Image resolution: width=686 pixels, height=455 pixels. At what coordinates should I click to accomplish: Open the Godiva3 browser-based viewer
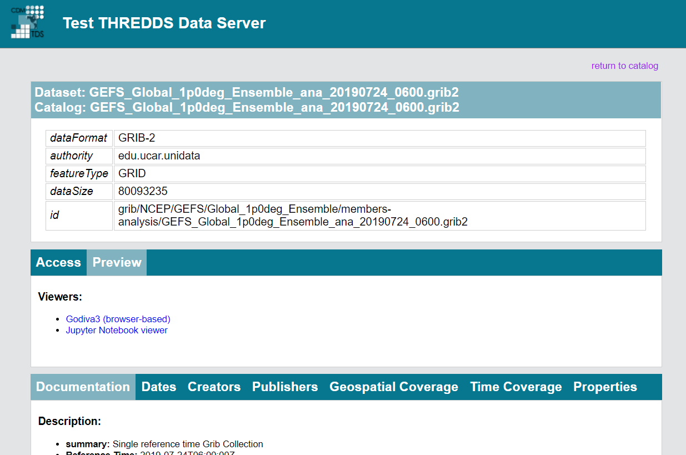118,319
